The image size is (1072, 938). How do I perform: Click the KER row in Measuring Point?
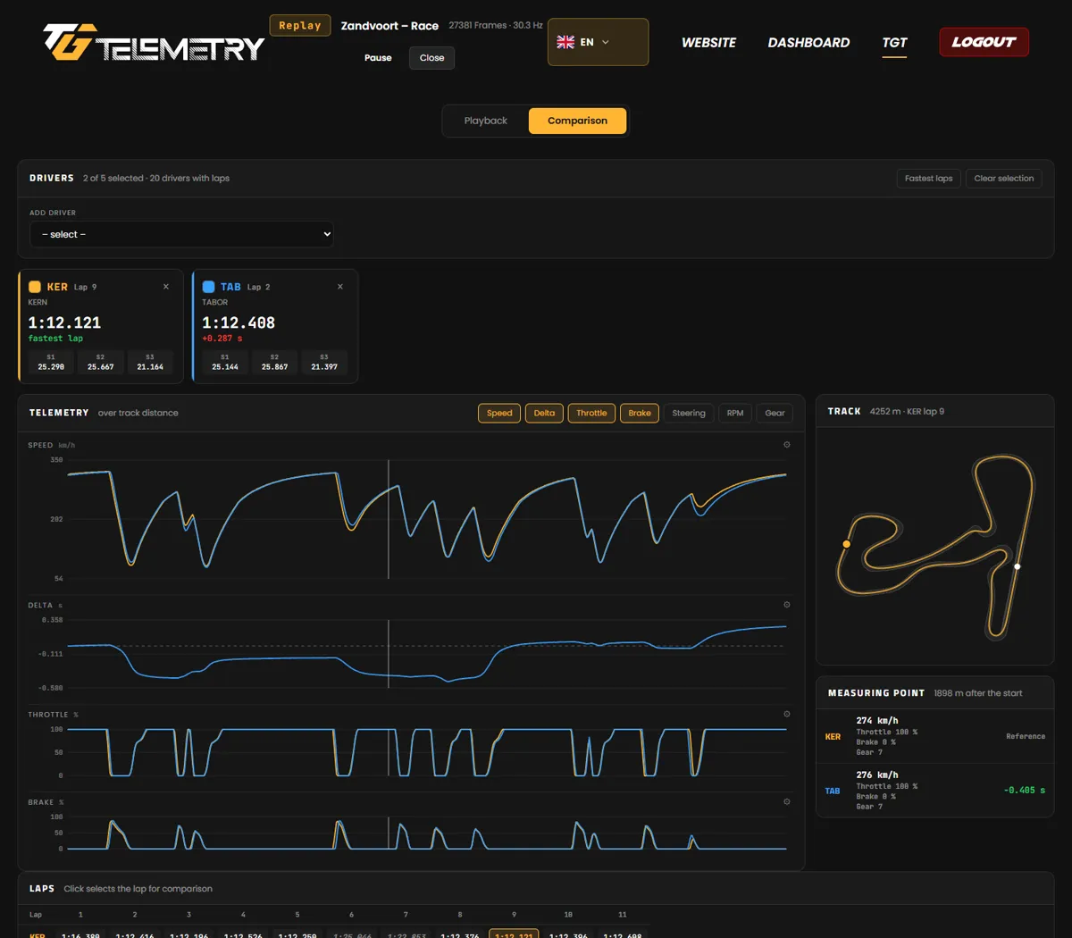pyautogui.click(x=934, y=736)
